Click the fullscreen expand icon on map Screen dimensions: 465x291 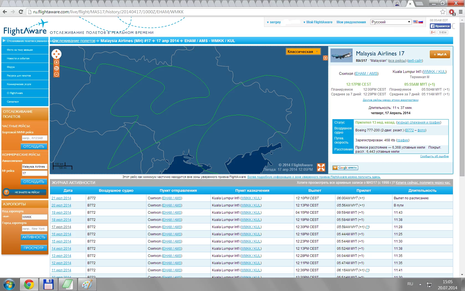(321, 167)
